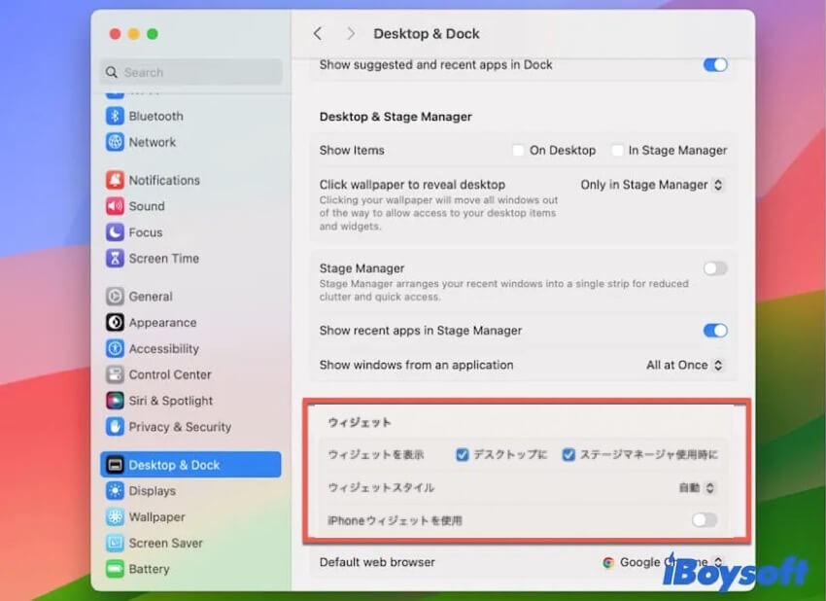Minimize with the yellow window button

point(134,34)
